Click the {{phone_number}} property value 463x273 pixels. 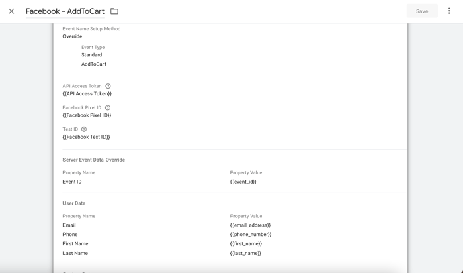coord(251,234)
